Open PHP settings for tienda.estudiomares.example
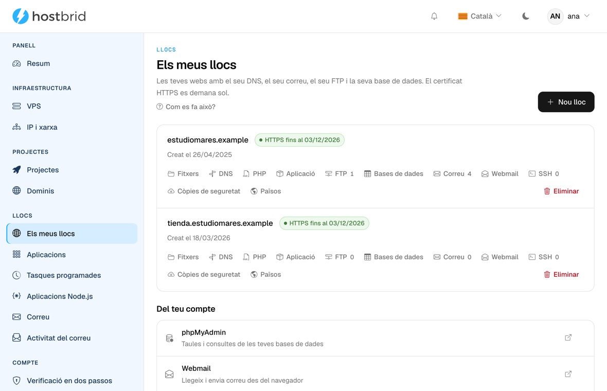The width and height of the screenshot is (607, 391). [x=254, y=257]
